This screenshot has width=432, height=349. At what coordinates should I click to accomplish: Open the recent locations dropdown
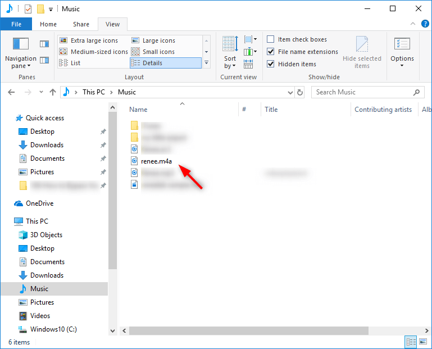click(42, 92)
